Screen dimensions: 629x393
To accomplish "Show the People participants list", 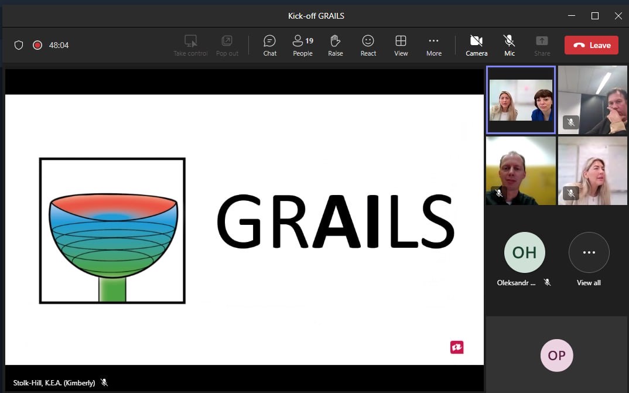I will click(x=302, y=45).
